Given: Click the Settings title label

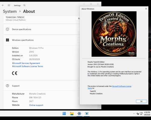Looking at the screenshot, I should pos(17,5).
